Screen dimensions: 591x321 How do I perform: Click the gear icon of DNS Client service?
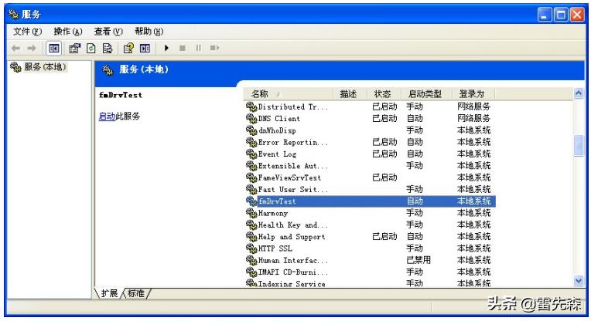coord(251,118)
